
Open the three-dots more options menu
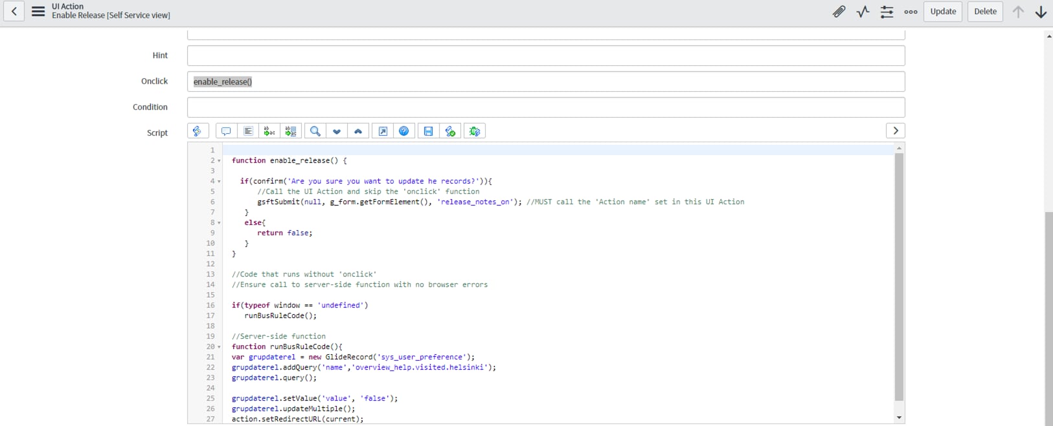[911, 12]
